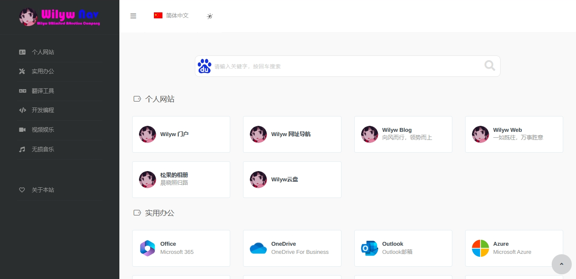Go to 翻译工具 in sidebar
Image resolution: width=576 pixels, height=279 pixels.
click(43, 91)
